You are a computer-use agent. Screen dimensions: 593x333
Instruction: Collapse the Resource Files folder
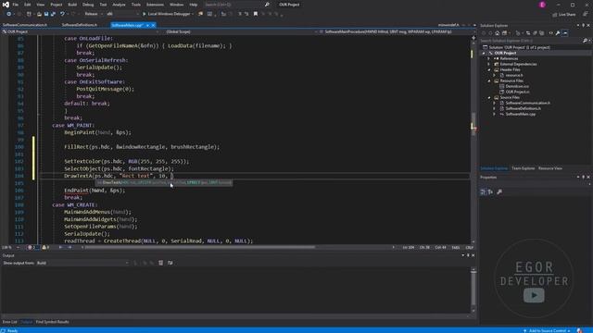[x=489, y=80]
